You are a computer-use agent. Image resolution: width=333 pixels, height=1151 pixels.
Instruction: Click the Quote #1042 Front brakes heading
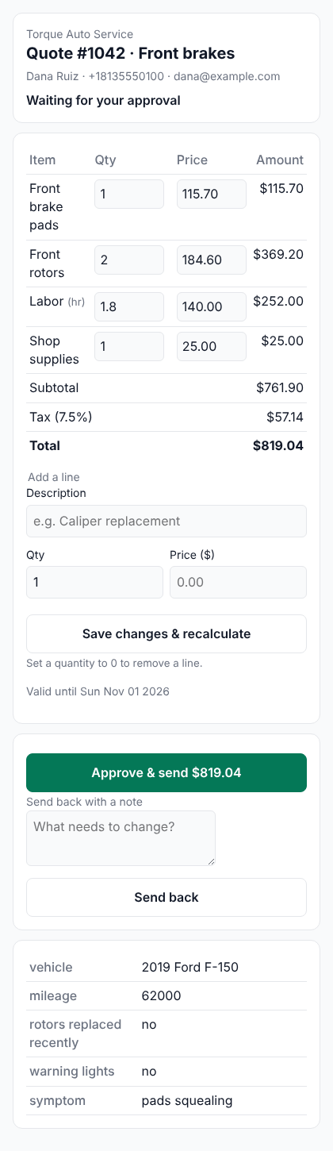pyautogui.click(x=131, y=54)
